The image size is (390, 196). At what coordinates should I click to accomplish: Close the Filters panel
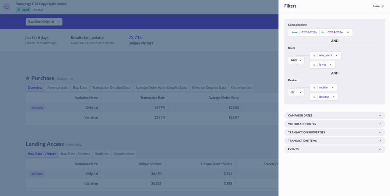tap(378, 6)
